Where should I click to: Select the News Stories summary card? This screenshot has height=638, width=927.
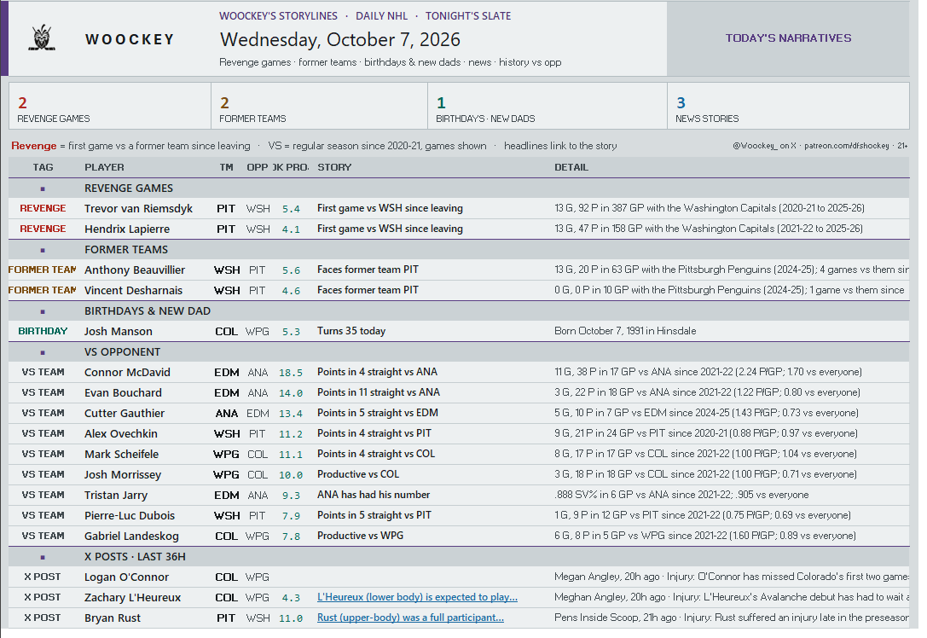coord(788,106)
